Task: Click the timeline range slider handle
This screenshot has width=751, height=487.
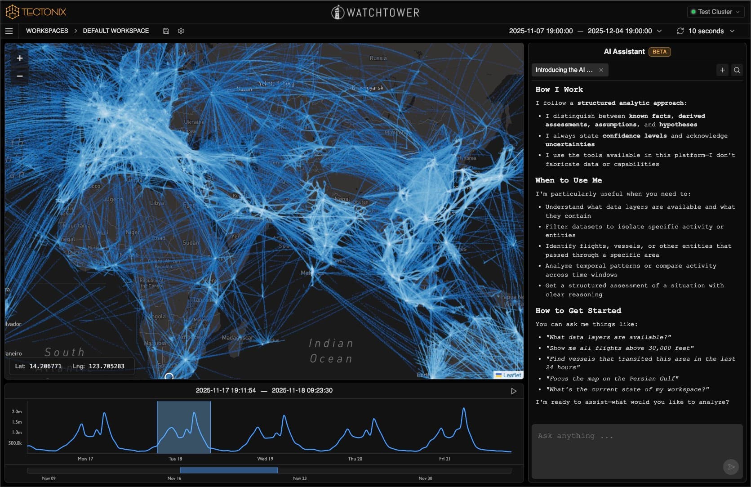Action: [x=229, y=470]
